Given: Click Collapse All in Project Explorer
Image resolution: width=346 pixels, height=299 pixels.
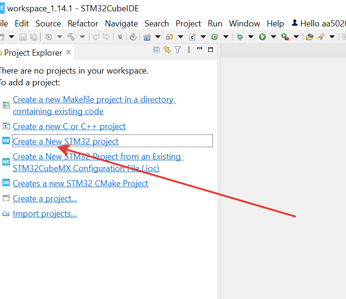Looking at the screenshot, I should 157,50.
